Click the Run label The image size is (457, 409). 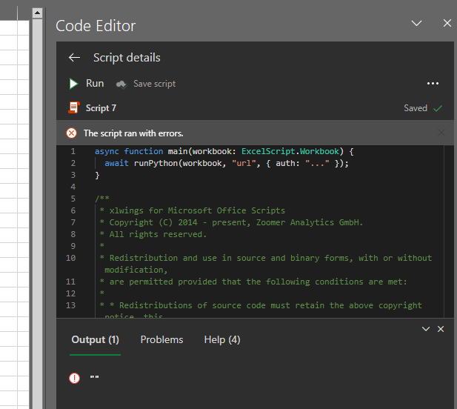click(95, 84)
